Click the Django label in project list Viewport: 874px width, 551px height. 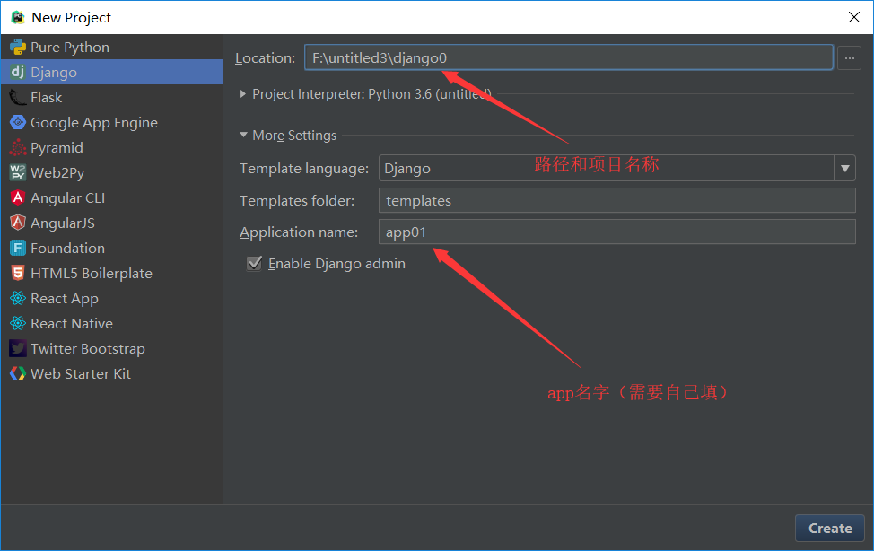tap(54, 73)
